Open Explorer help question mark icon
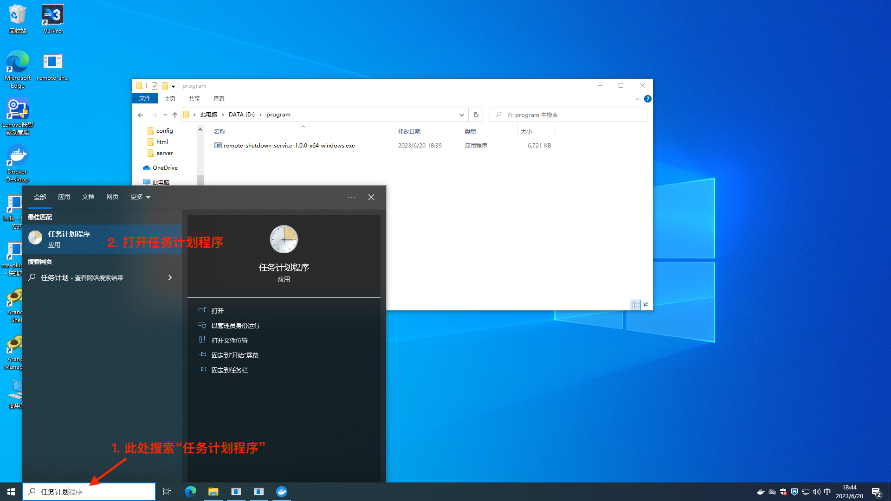 click(x=647, y=99)
